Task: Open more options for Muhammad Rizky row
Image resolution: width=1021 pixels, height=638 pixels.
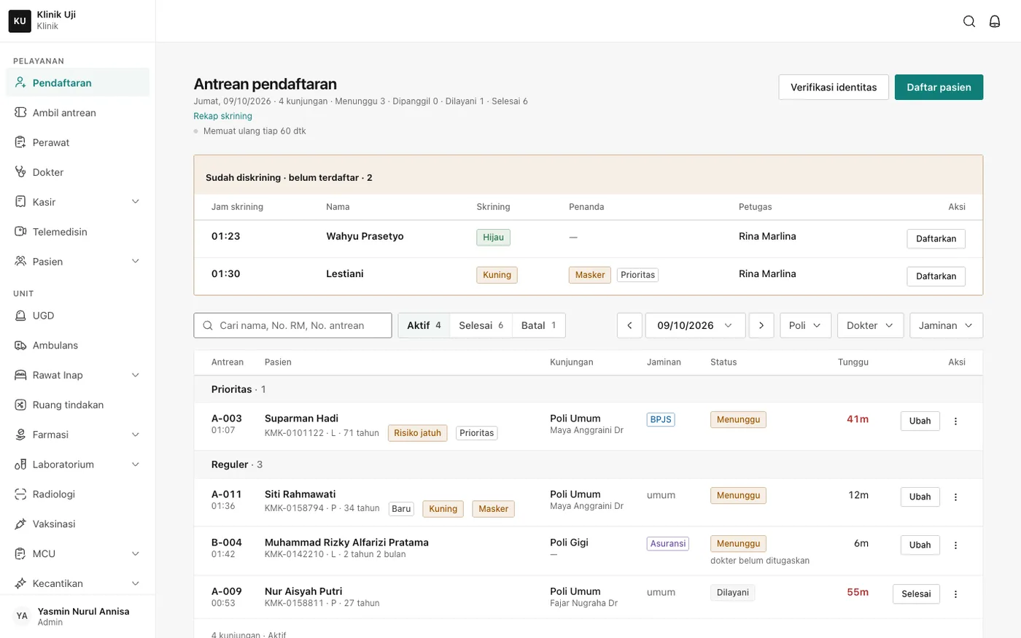Action: click(955, 545)
